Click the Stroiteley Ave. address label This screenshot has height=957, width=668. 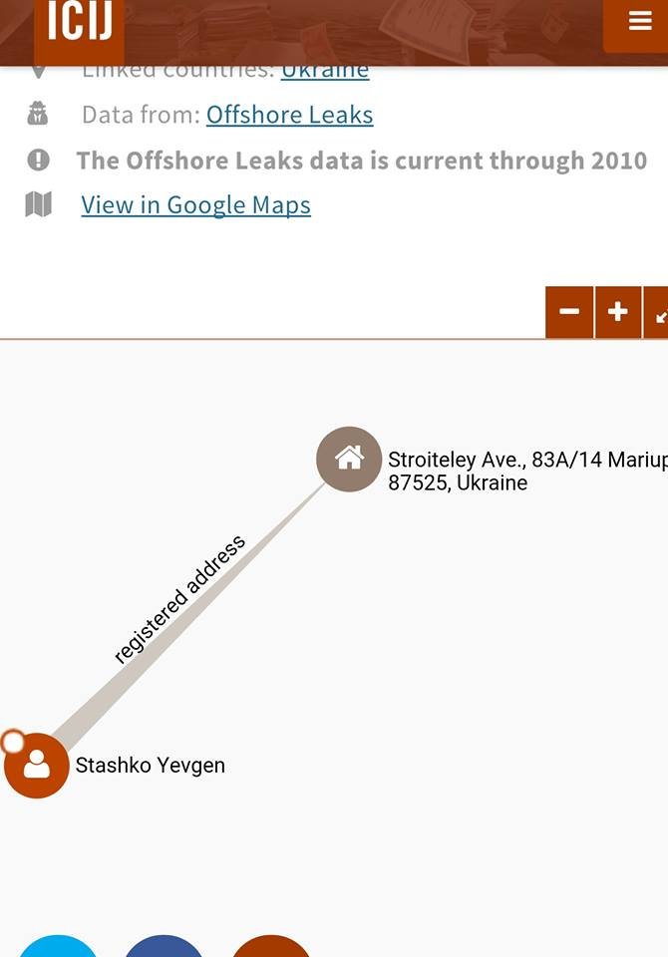click(527, 471)
